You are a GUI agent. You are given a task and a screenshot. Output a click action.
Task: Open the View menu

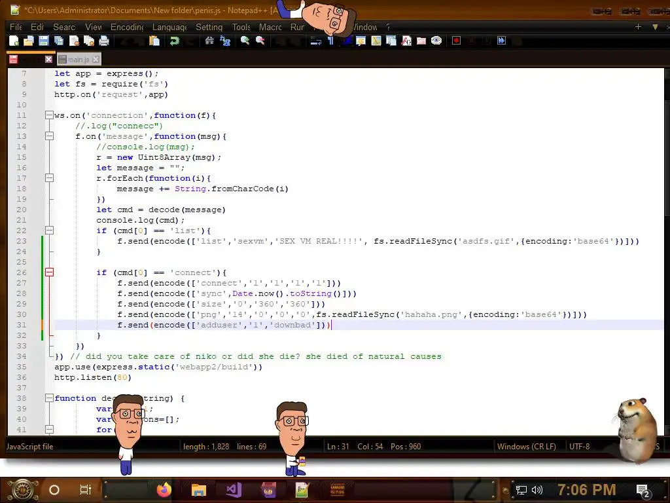pos(93,27)
